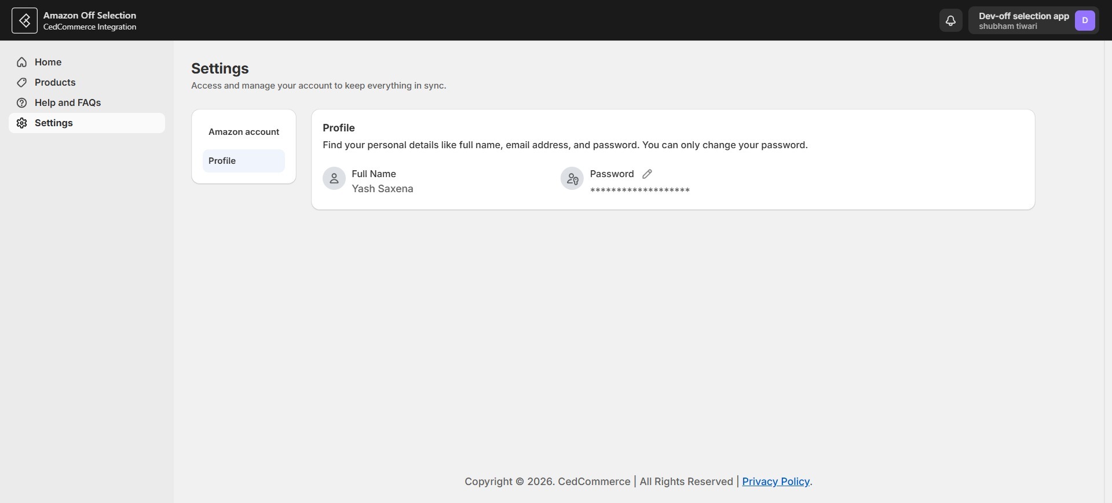Switch to the Amazon account tab
Viewport: 1112px width, 503px height.
coord(244,132)
